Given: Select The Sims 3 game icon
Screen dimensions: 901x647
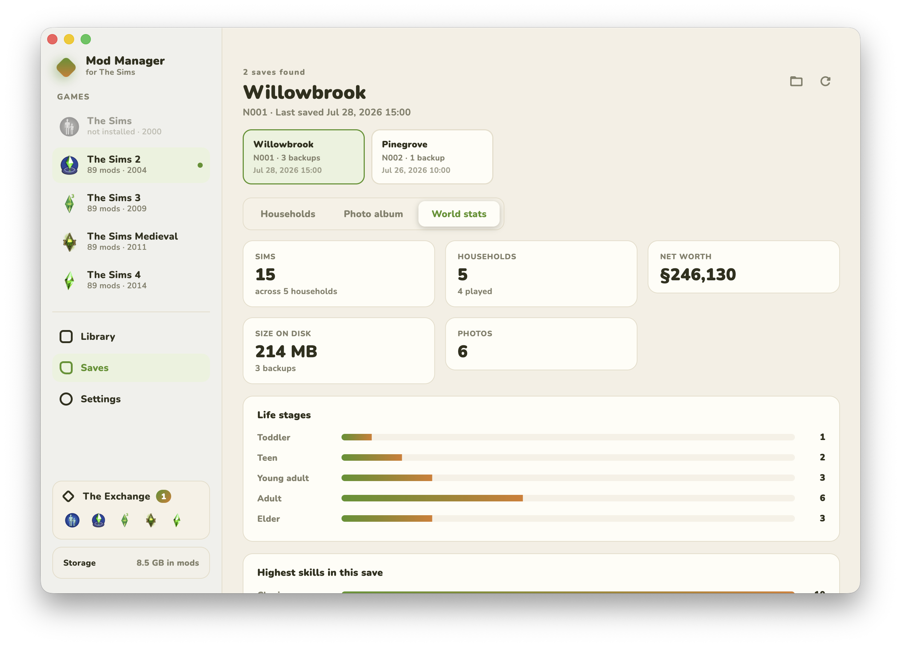Looking at the screenshot, I should coord(69,203).
